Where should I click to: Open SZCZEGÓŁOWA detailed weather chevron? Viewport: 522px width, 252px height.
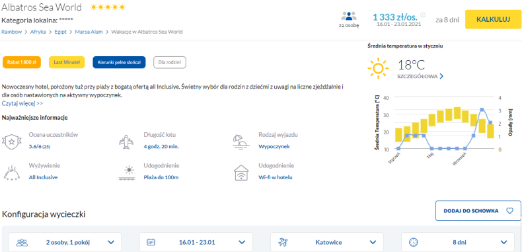click(x=441, y=76)
